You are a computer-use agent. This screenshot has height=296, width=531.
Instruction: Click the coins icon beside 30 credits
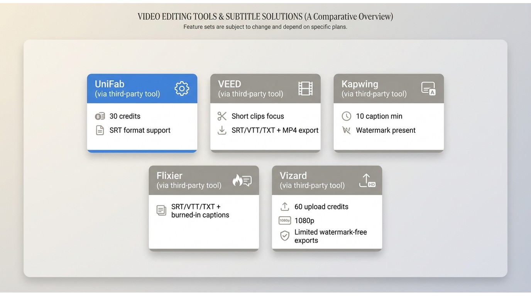pos(100,116)
